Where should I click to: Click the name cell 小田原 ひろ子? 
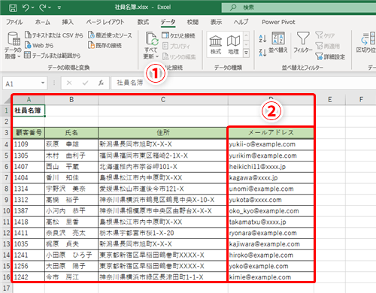[71, 255]
